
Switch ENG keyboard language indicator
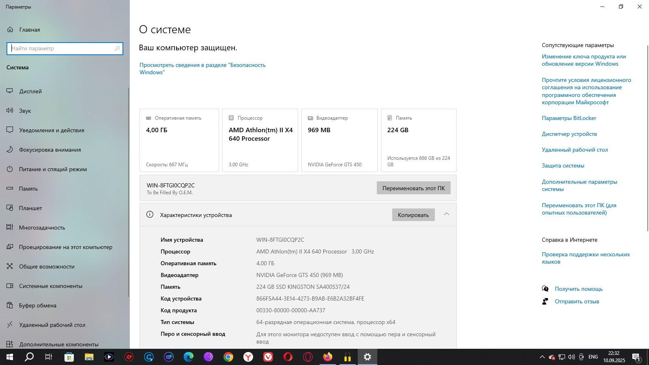[593, 357]
